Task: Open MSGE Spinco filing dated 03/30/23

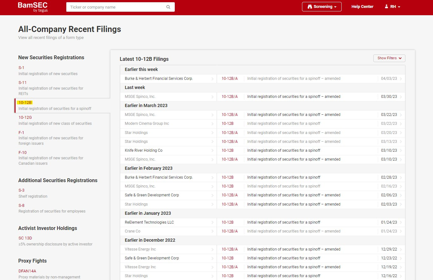Action: (263, 97)
